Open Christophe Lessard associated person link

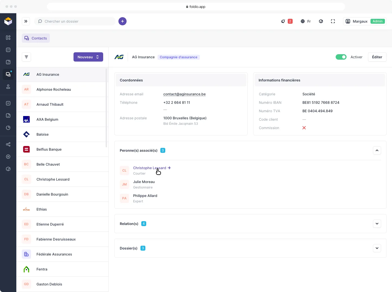click(x=152, y=168)
